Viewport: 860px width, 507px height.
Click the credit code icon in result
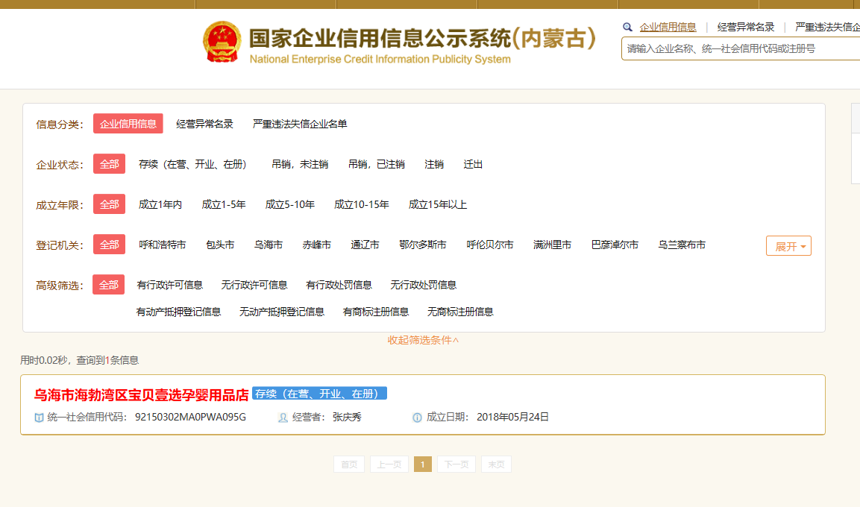pyautogui.click(x=39, y=418)
